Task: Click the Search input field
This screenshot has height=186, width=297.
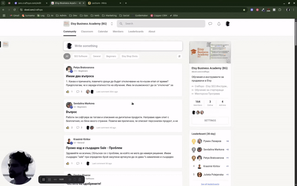Action: (x=161, y=24)
